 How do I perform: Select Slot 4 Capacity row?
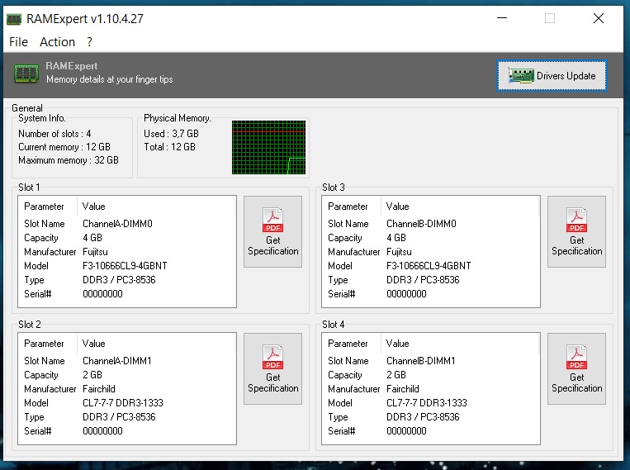coord(431,375)
